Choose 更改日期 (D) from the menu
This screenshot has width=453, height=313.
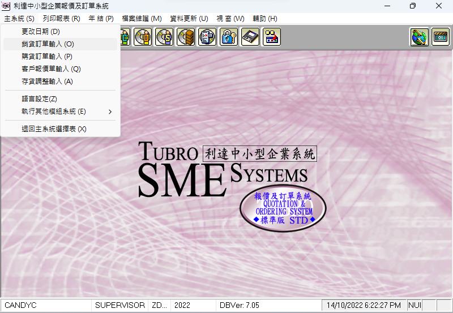[x=61, y=32]
